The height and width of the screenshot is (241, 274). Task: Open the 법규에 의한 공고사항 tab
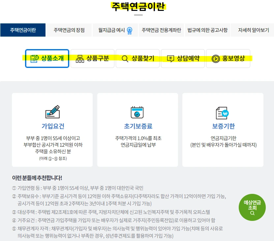click(x=207, y=30)
